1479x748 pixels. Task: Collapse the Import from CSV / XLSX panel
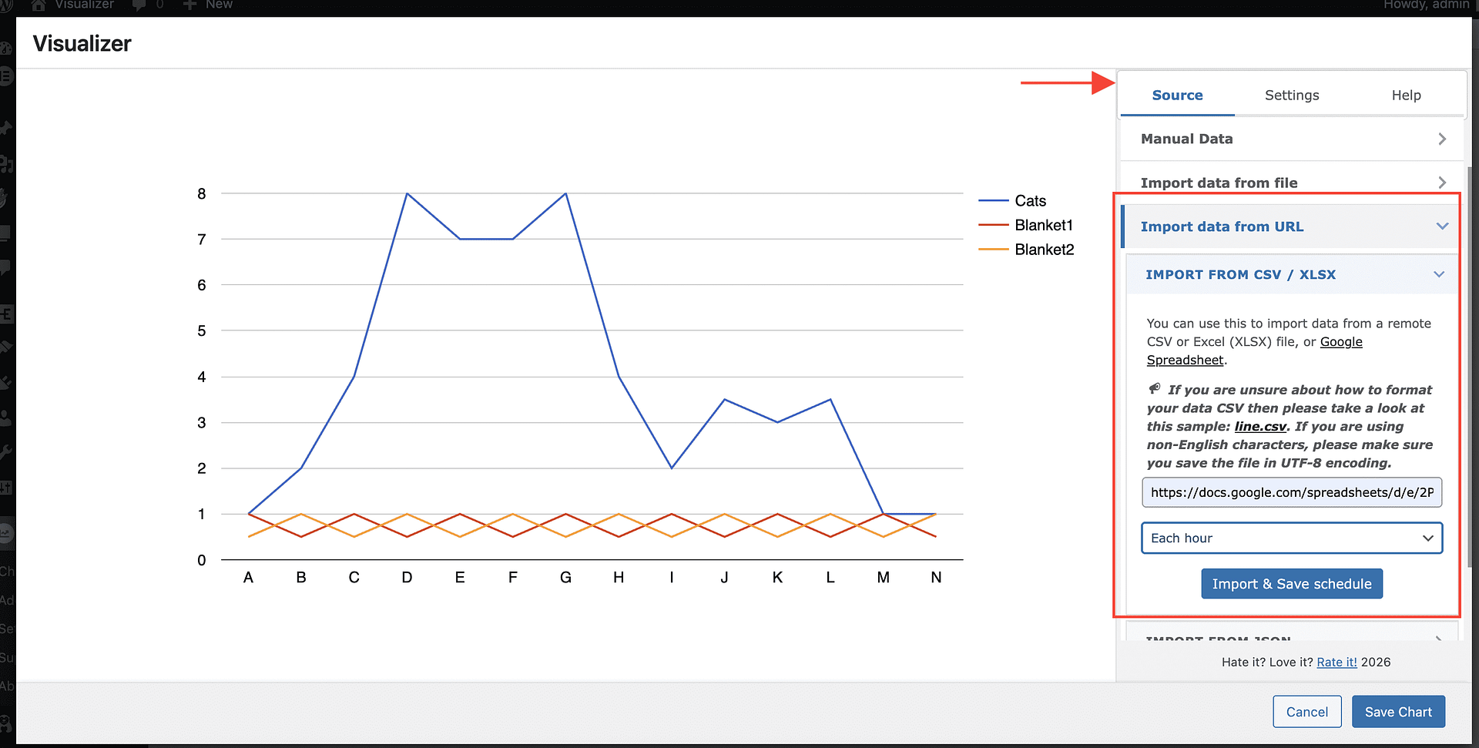[x=1292, y=274]
